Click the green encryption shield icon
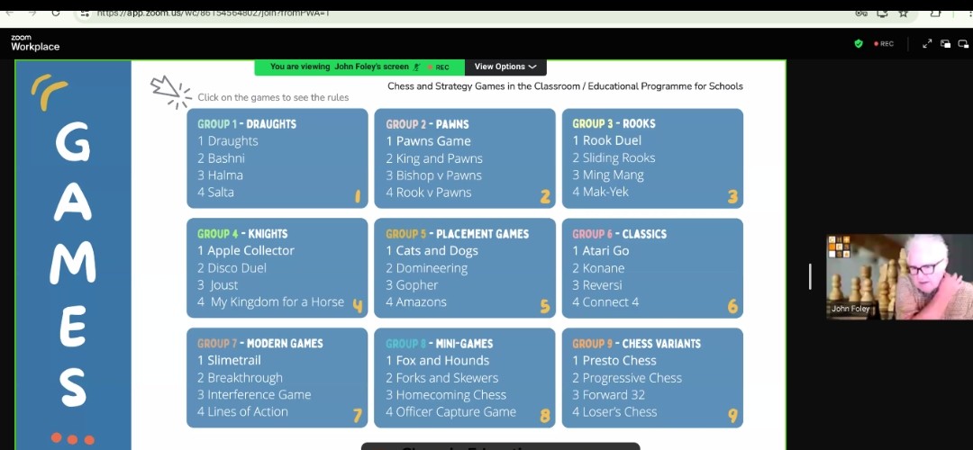This screenshot has width=973, height=450. click(859, 43)
